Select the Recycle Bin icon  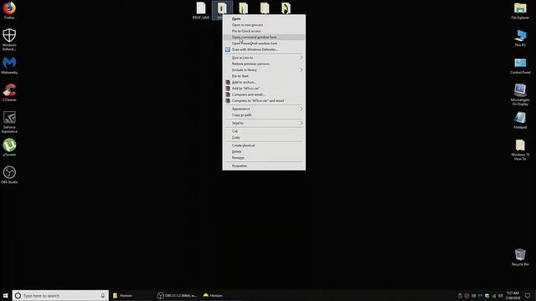click(x=520, y=257)
